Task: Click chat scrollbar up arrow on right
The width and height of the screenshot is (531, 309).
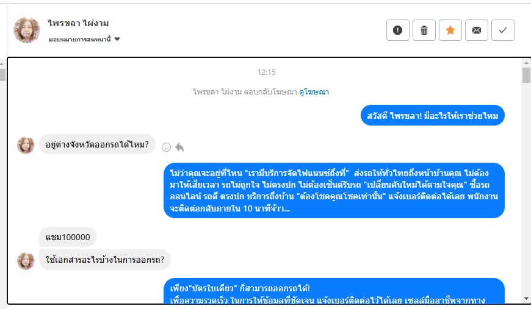Action: coord(526,63)
